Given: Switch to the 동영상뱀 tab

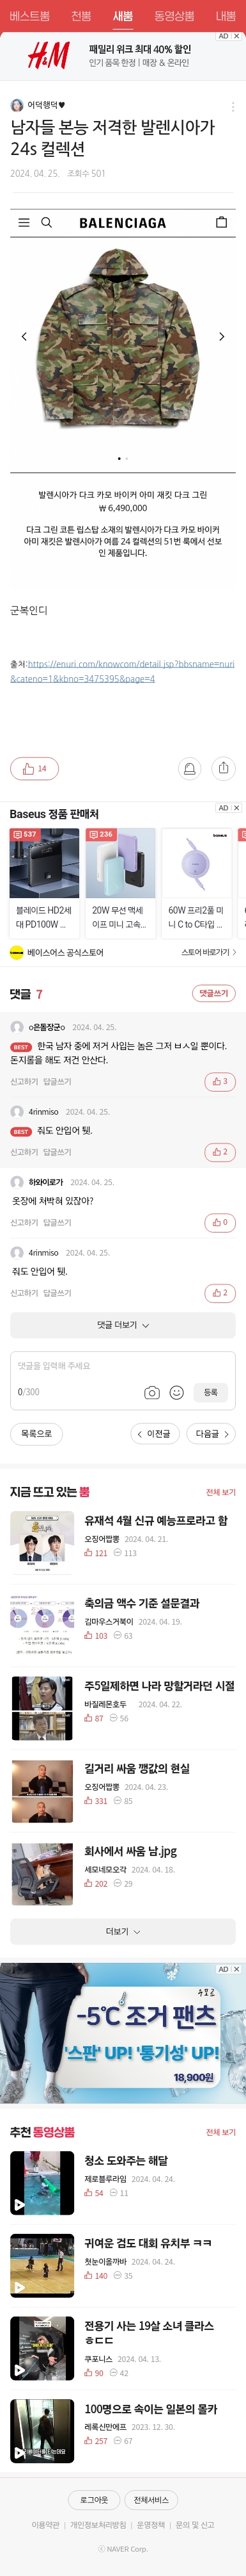Looking at the screenshot, I should (x=174, y=16).
